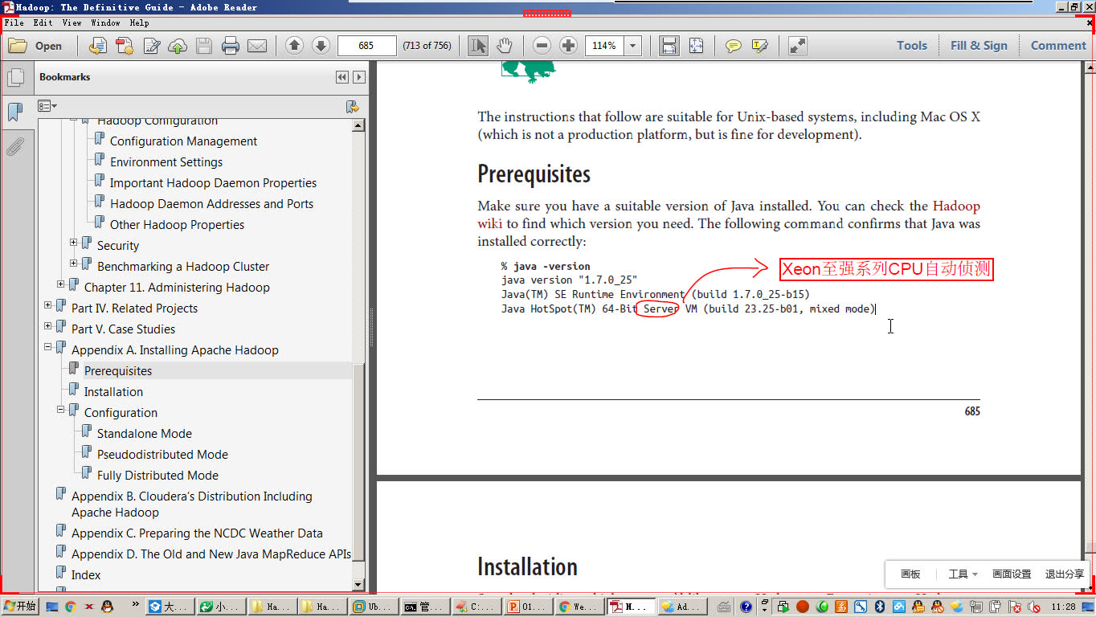The width and height of the screenshot is (1096, 617).
Task: Click the fit one full page icon
Action: [696, 46]
